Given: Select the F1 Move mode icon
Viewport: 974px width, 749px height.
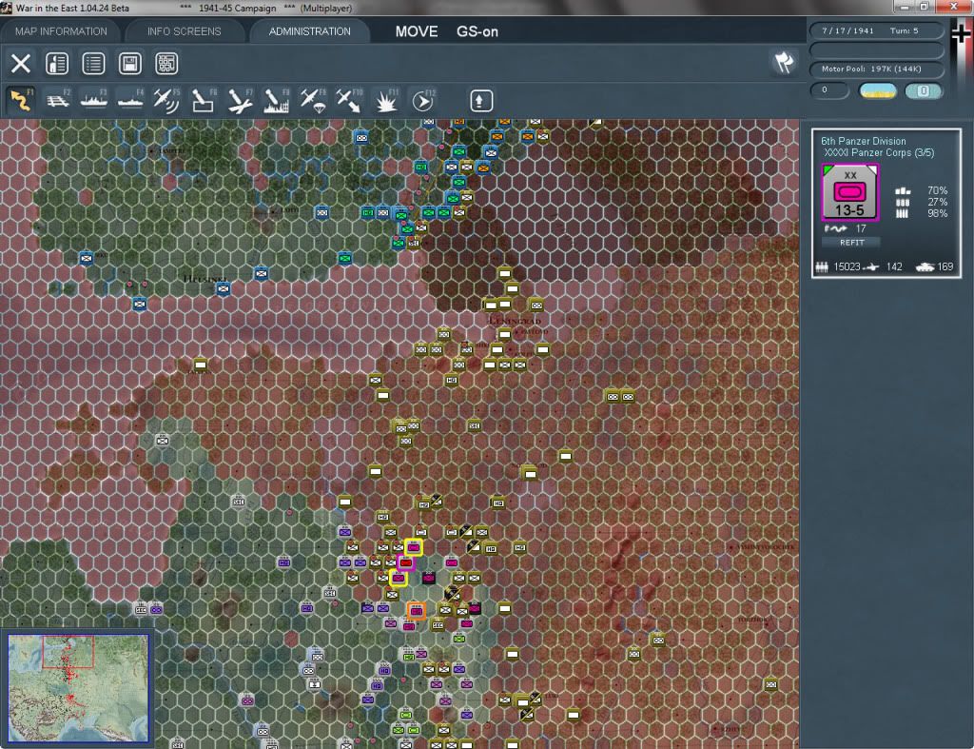Looking at the screenshot, I should (x=21, y=101).
